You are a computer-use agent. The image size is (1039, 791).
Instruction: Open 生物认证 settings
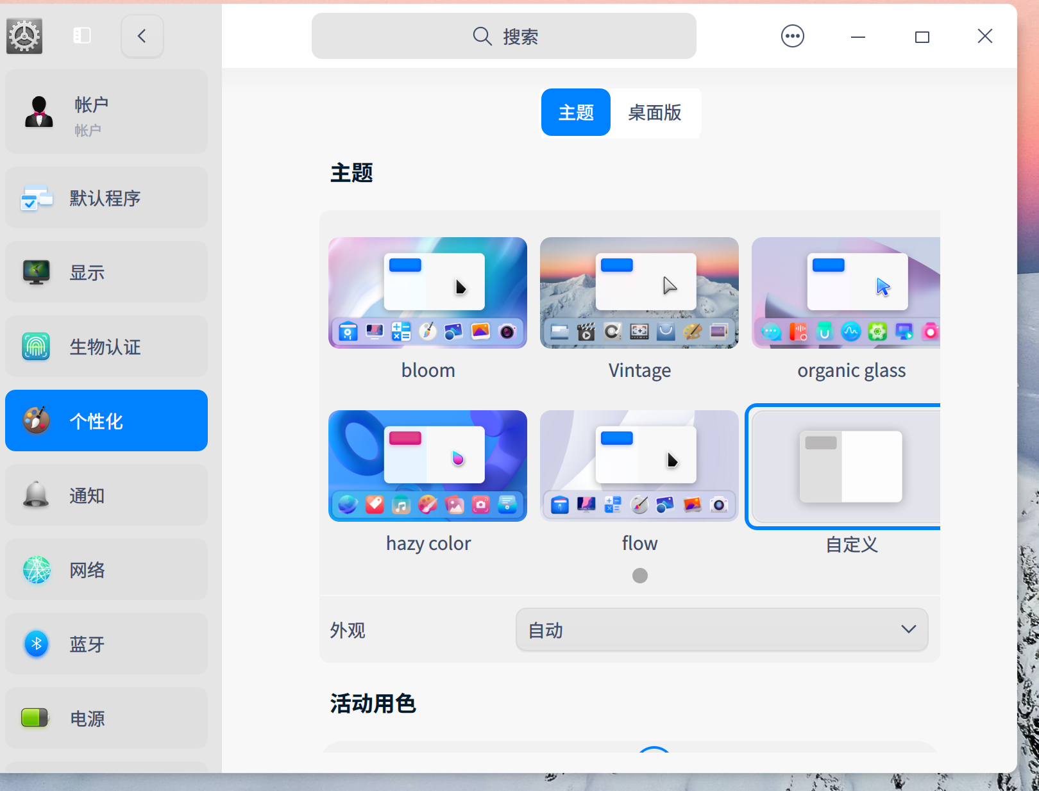click(106, 346)
